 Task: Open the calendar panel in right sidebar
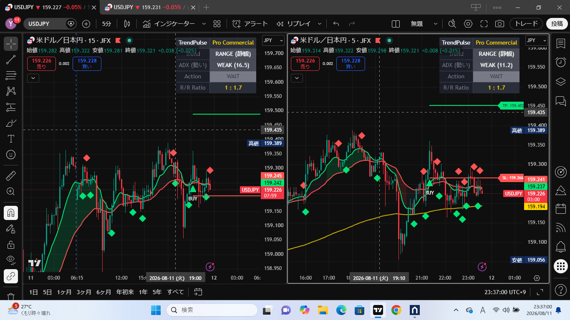pyautogui.click(x=561, y=209)
